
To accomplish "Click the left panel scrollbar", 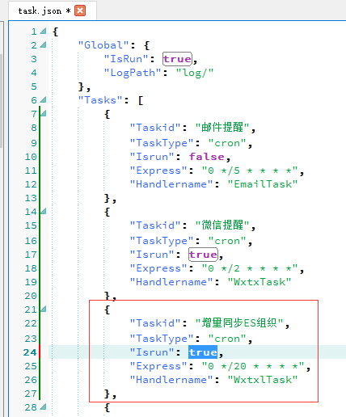I will (2, 99).
